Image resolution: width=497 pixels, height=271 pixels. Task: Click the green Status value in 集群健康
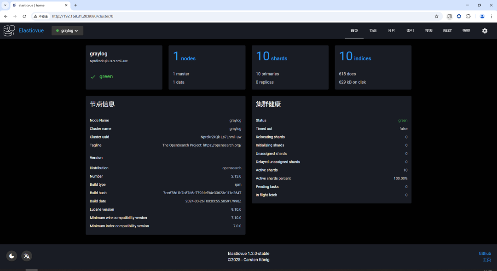(x=403, y=121)
